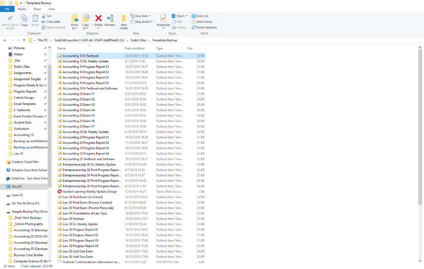Select Progress Reports folder in sidebar
The height and width of the screenshot is (269, 424).
[x=25, y=92]
